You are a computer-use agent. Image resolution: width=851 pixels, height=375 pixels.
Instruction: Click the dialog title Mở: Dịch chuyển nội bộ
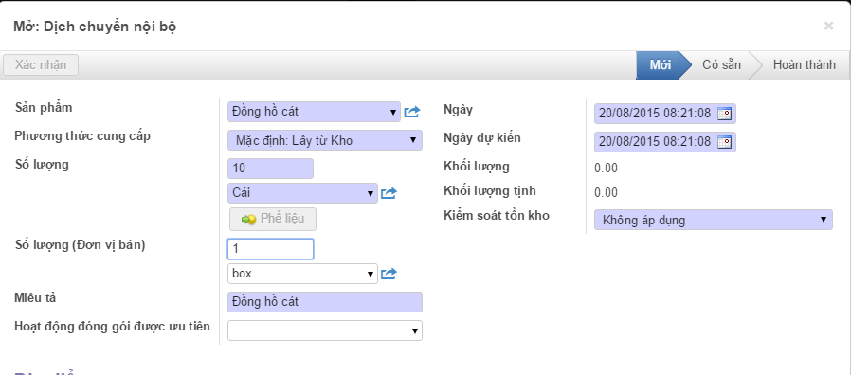[95, 27]
